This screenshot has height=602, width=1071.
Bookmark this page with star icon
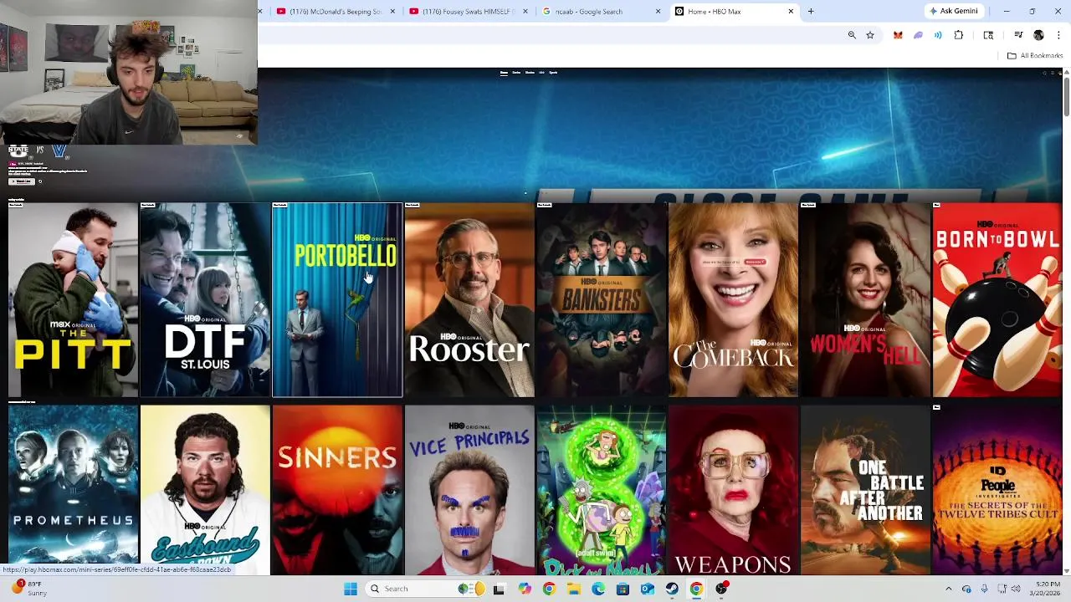870,35
